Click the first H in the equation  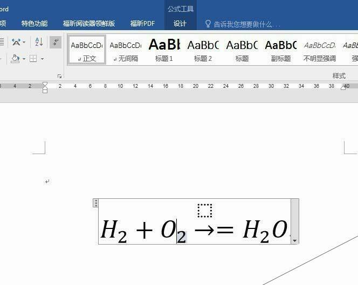click(x=109, y=229)
